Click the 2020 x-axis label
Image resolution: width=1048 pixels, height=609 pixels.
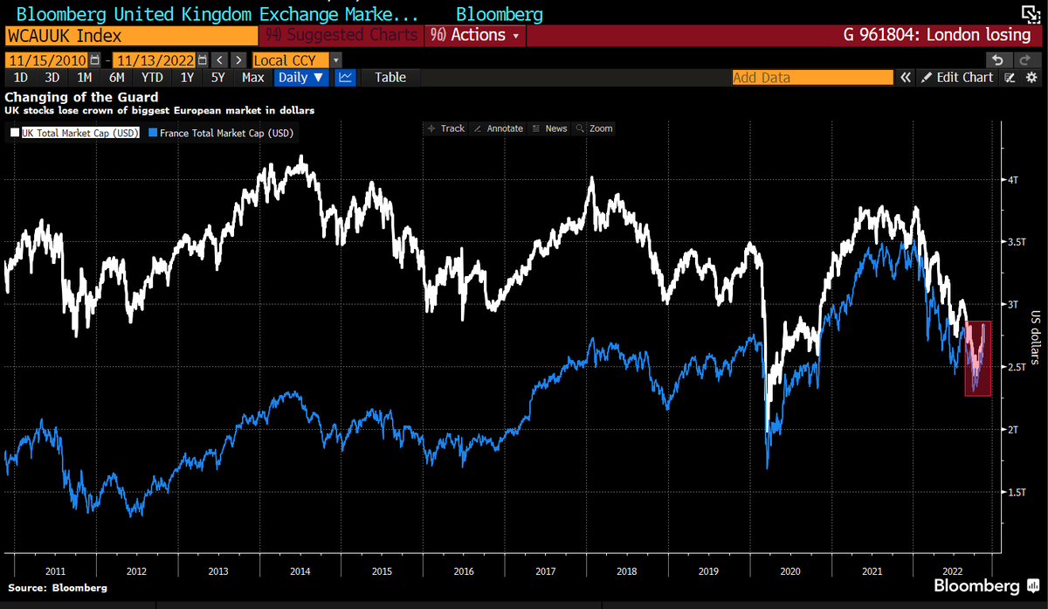[x=789, y=571]
